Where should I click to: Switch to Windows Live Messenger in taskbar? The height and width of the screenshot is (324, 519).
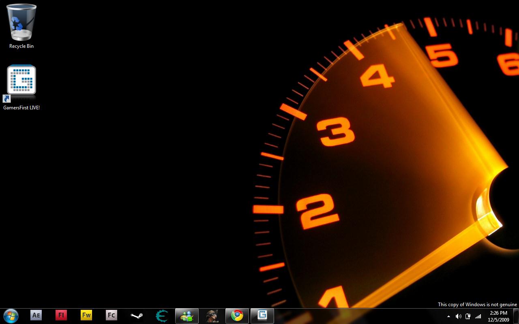pyautogui.click(x=187, y=315)
